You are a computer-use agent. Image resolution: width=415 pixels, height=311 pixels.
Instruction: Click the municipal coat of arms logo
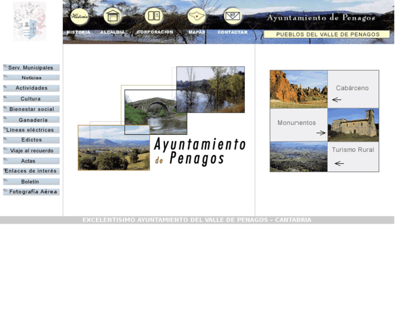29,22
